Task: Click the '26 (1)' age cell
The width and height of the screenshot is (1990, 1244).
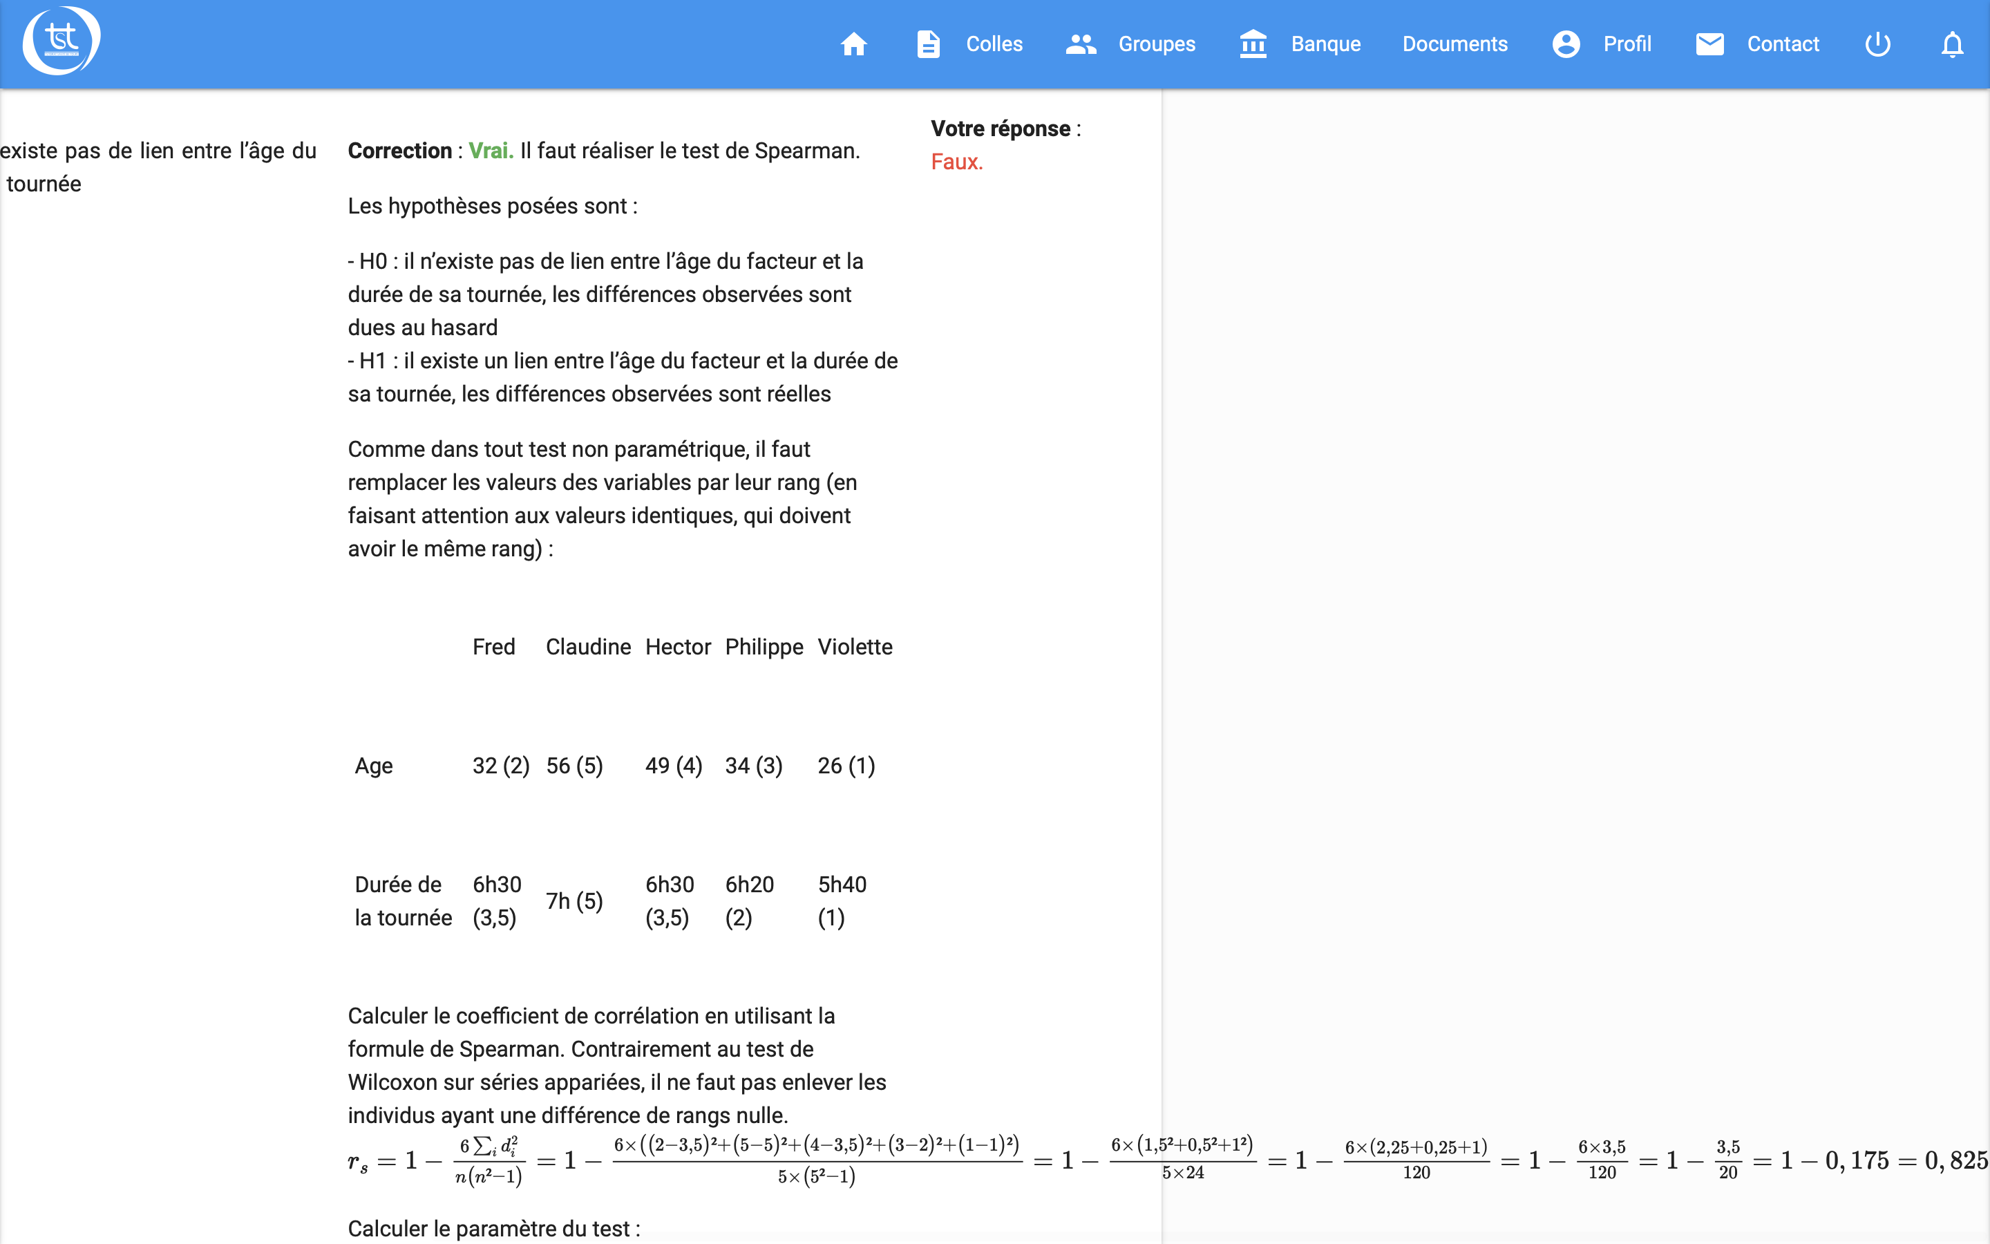Action: click(x=846, y=766)
